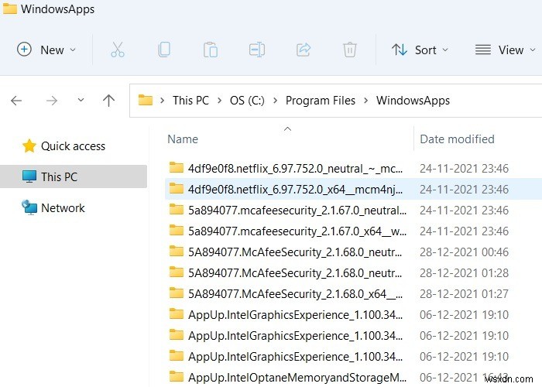
Task: Click the Cut scissors icon
Action: (118, 50)
